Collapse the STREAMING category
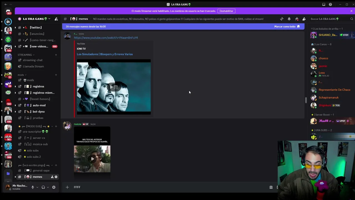 26,55
